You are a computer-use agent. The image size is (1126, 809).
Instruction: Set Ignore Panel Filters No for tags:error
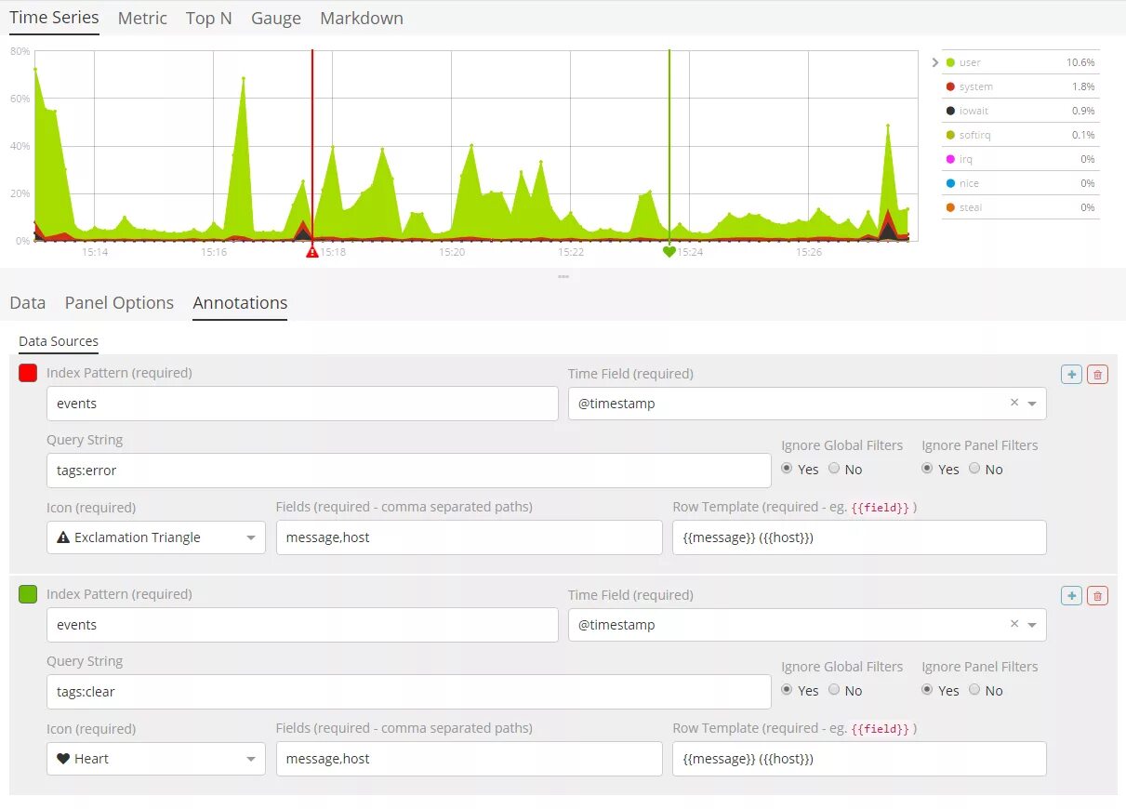[x=974, y=469]
